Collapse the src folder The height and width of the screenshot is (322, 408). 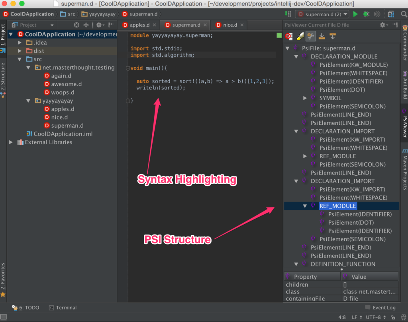(x=20, y=59)
